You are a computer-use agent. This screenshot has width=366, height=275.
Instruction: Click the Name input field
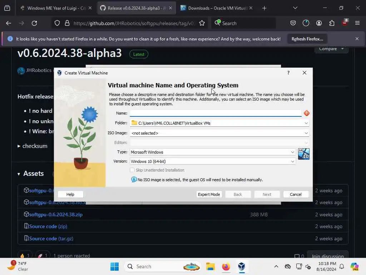click(216, 113)
